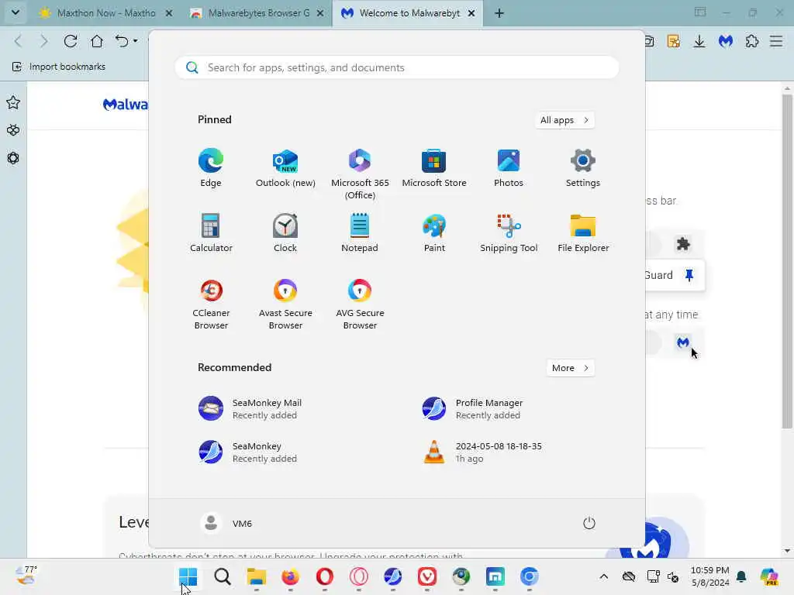
Task: Select Welcome to Malwarebytes tab
Action: click(408, 13)
